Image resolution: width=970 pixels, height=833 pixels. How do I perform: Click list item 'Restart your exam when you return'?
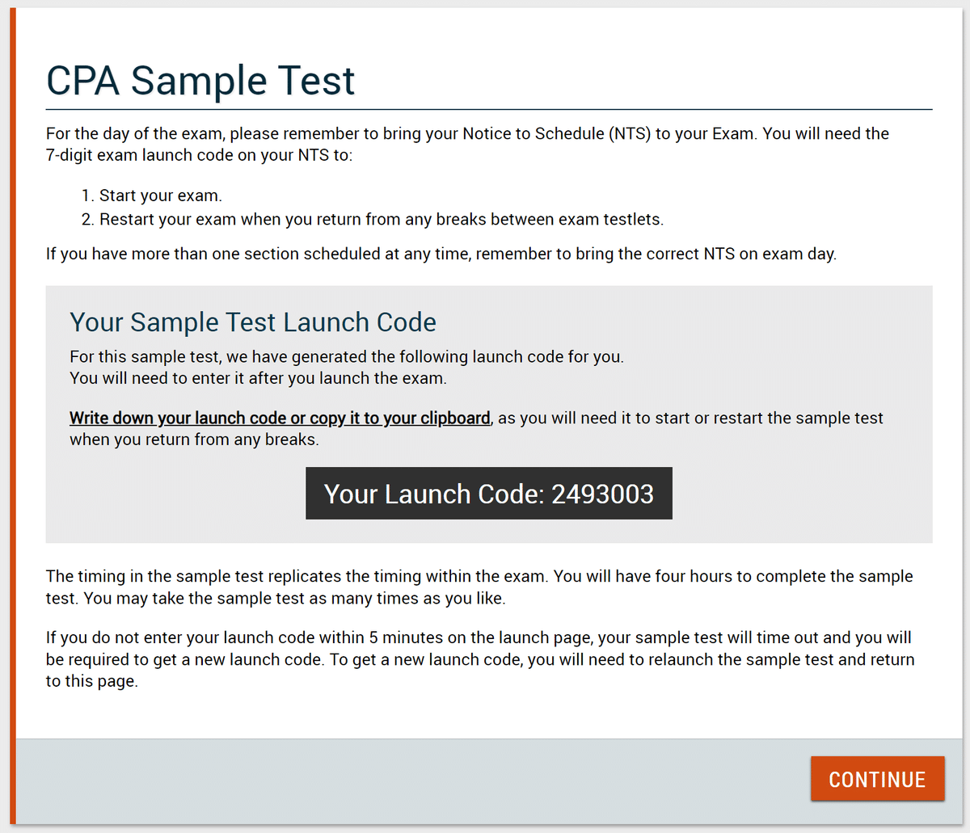pyautogui.click(x=381, y=219)
